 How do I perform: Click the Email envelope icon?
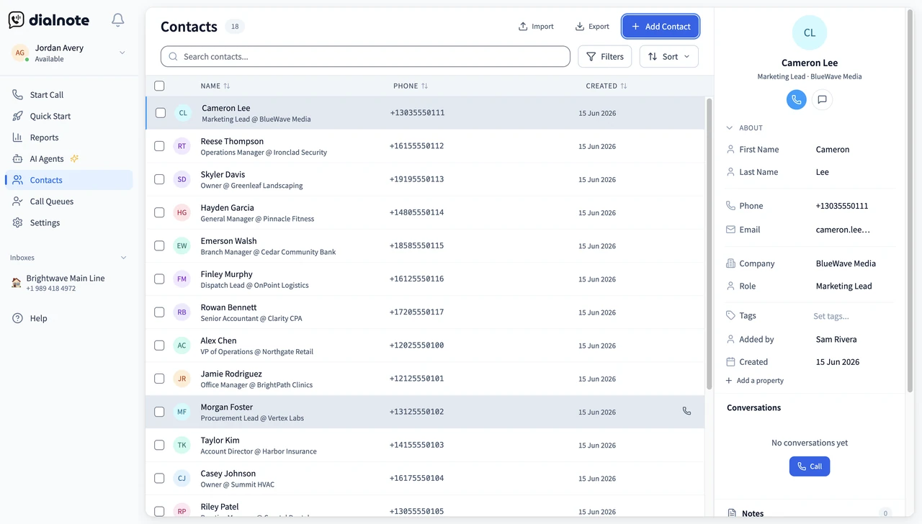point(730,230)
